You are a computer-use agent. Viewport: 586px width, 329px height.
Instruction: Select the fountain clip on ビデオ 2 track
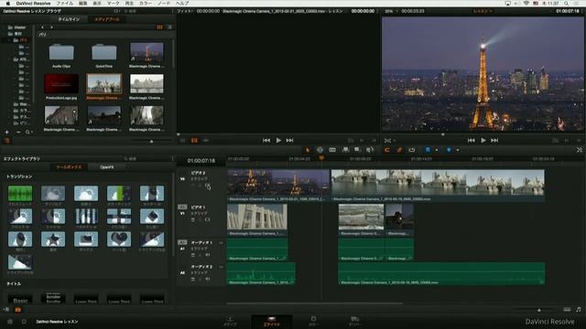[438, 186]
